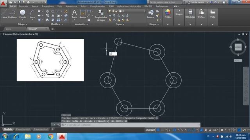The image size is (250, 140).
Task: Choose the Arco drawing tool
Action: coord(32,14)
